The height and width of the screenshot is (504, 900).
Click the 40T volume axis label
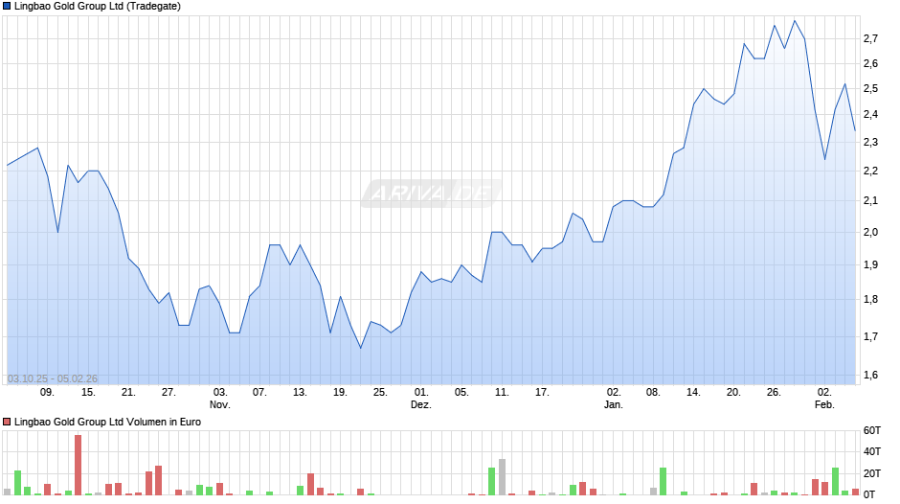[x=872, y=451]
